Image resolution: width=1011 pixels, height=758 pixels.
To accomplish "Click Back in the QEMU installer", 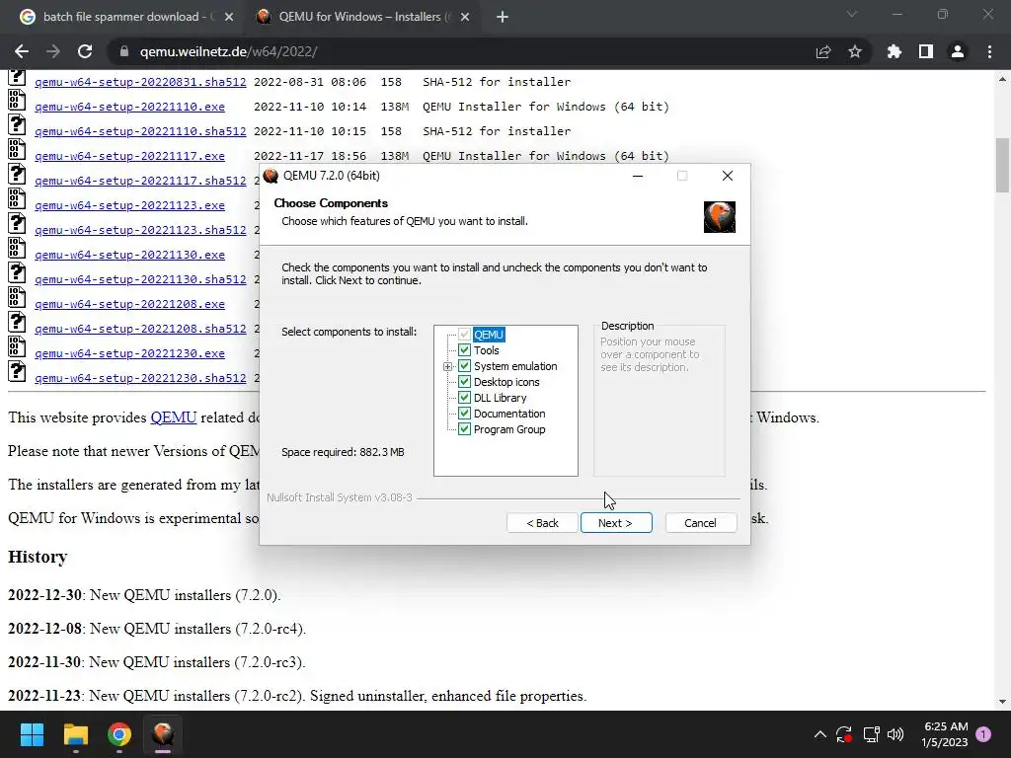I will pos(542,523).
